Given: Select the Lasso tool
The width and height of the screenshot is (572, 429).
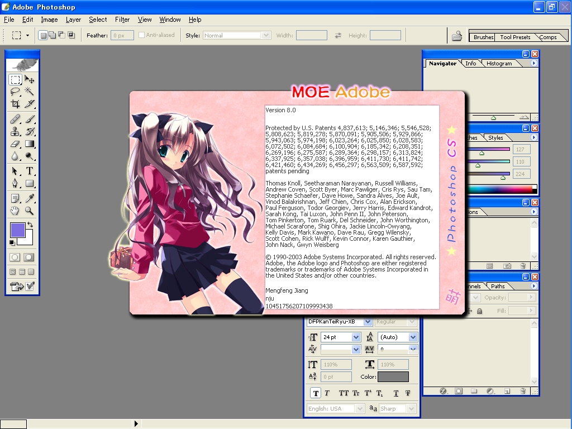Looking at the screenshot, I should [15, 92].
